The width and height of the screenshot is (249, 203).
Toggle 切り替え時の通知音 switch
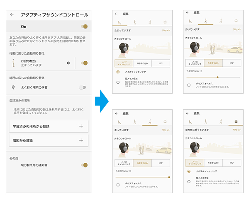pyautogui.click(x=84, y=165)
